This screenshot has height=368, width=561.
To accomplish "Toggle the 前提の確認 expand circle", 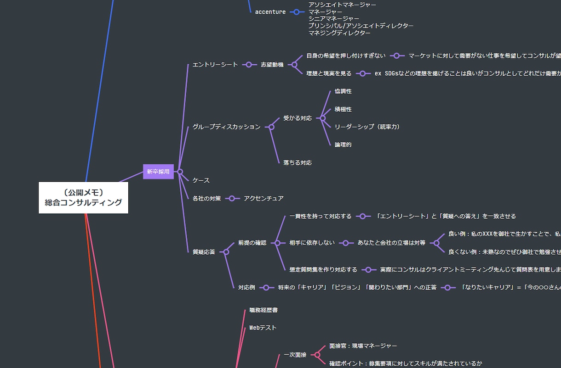I will click(277, 243).
